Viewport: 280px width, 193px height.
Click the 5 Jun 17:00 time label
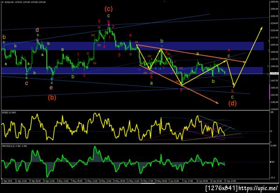(188, 181)
